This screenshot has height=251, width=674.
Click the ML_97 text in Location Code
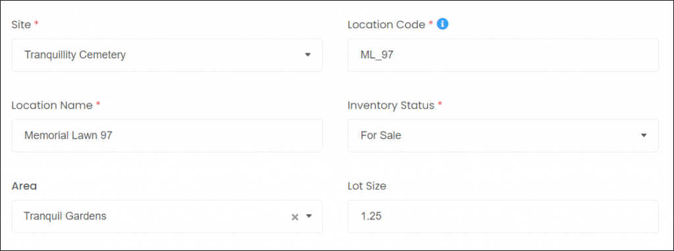[377, 55]
